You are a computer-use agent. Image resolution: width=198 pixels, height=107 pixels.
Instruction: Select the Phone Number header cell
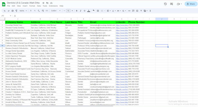tap(135, 22)
